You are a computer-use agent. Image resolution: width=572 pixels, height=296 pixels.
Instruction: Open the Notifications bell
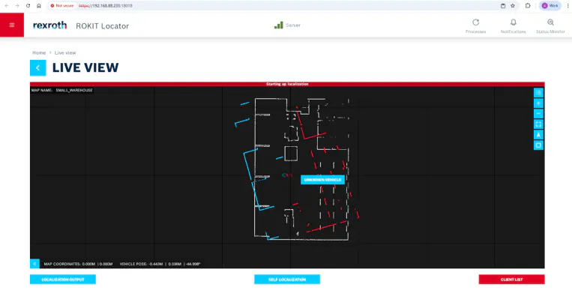coord(514,22)
